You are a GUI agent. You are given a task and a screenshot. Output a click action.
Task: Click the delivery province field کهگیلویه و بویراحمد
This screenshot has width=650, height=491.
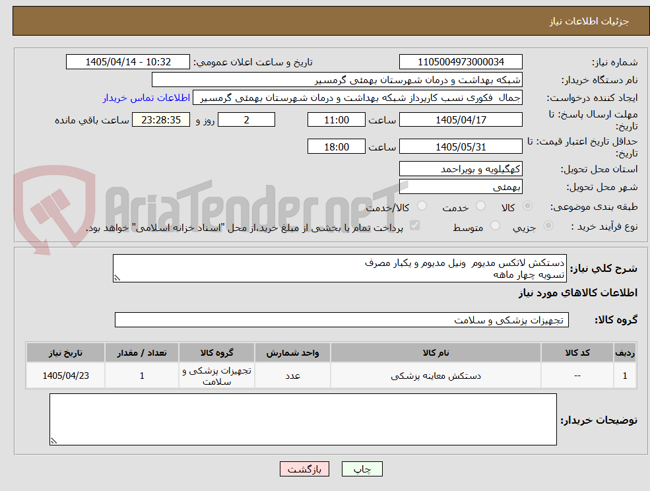(x=461, y=169)
